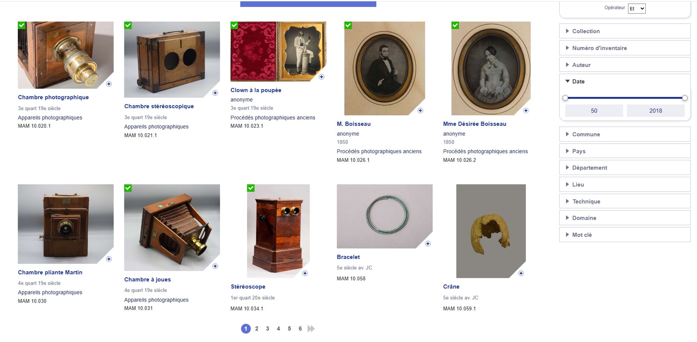Click the minimum date field showing 50
Screen dimensions: 697x342
(594, 111)
